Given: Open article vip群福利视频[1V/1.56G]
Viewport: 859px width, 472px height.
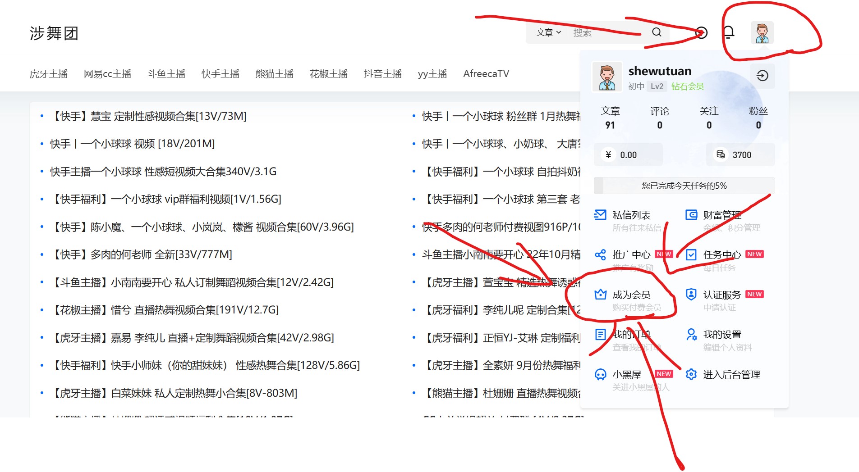Looking at the screenshot, I should coord(166,199).
